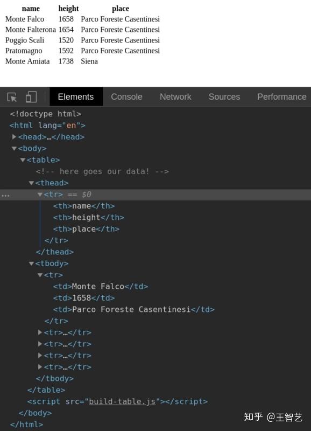Select the closing tbody tag
The height and width of the screenshot is (431, 311).
pyautogui.click(x=55, y=379)
